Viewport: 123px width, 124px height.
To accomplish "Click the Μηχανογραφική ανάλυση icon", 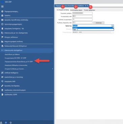I will 2,42.
